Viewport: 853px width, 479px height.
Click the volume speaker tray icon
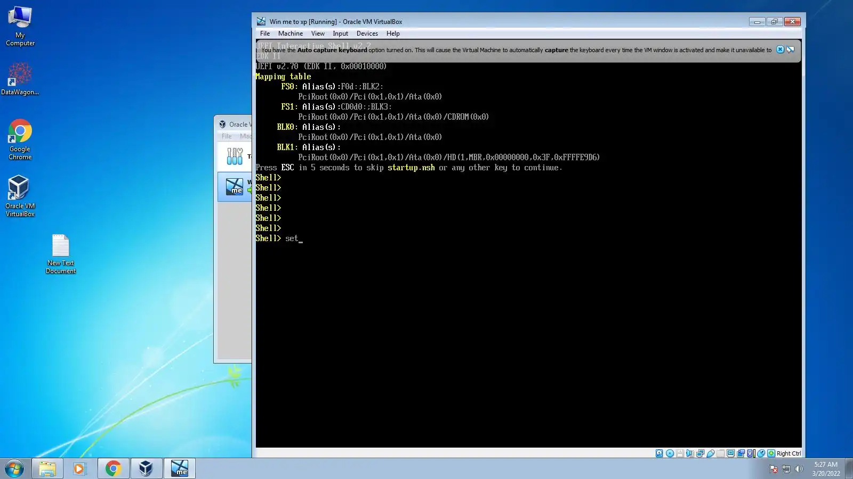(x=799, y=469)
